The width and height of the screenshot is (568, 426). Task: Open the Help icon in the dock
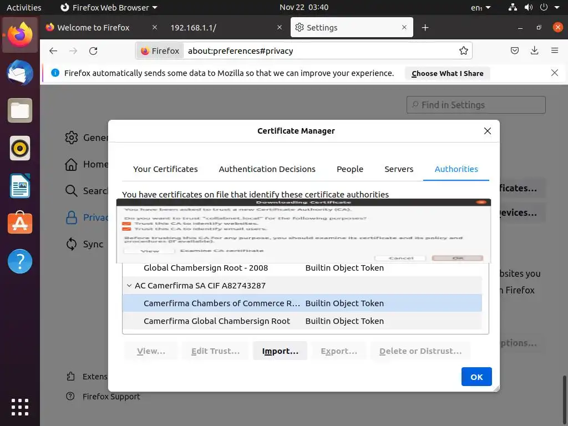[20, 261]
